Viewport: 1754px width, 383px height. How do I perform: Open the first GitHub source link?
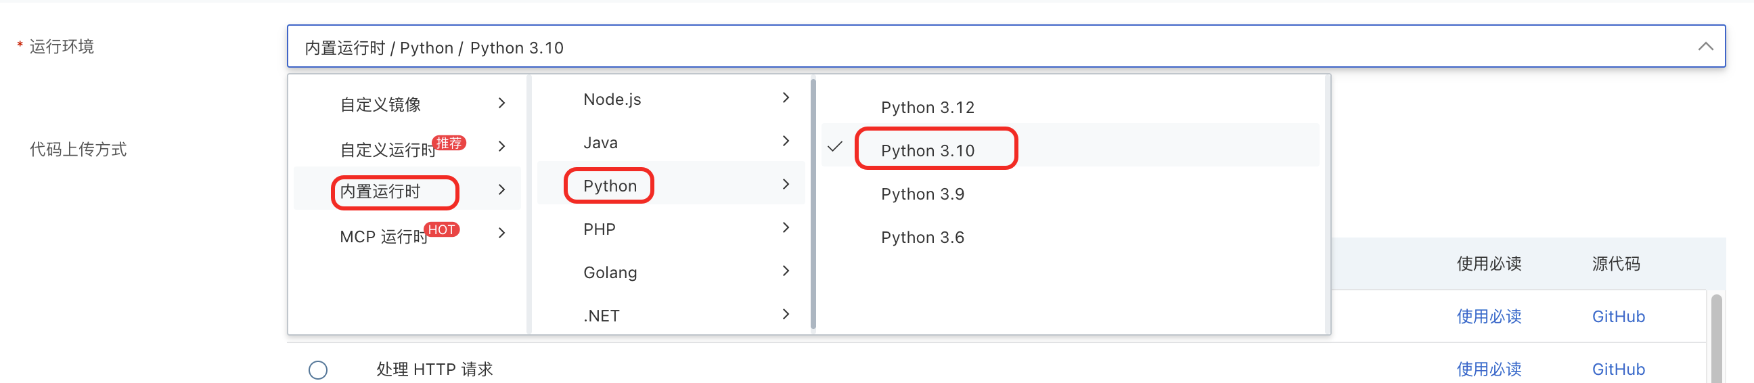click(1618, 316)
